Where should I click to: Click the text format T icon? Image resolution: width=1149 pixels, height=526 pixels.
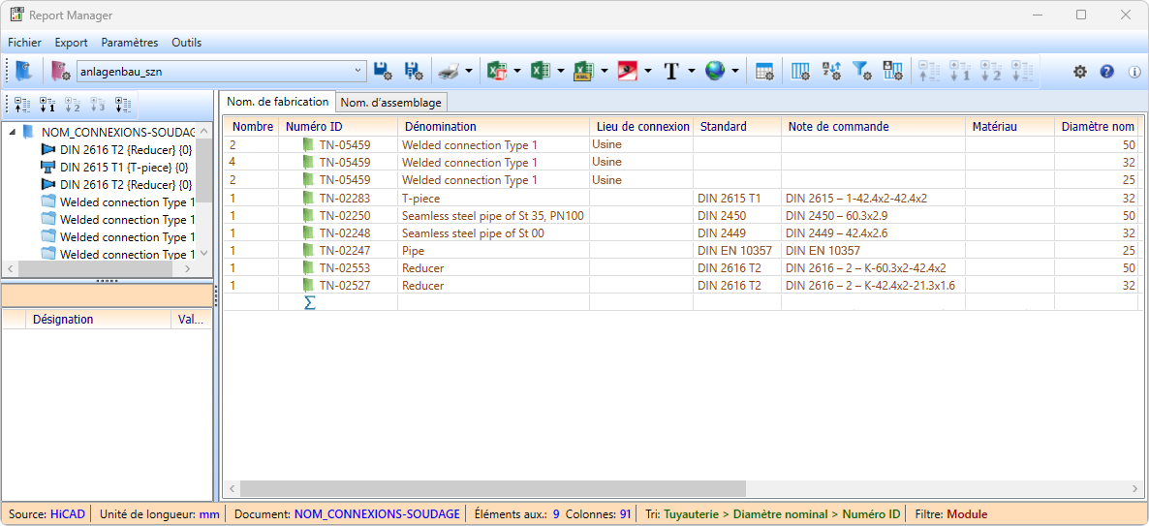point(671,71)
